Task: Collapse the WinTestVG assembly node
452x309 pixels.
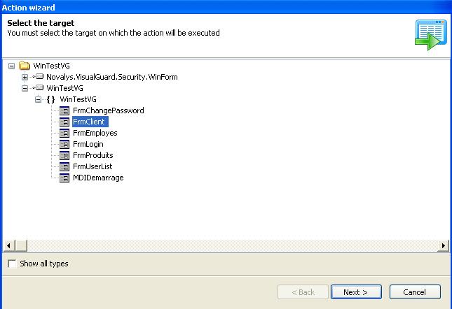Action: point(25,88)
